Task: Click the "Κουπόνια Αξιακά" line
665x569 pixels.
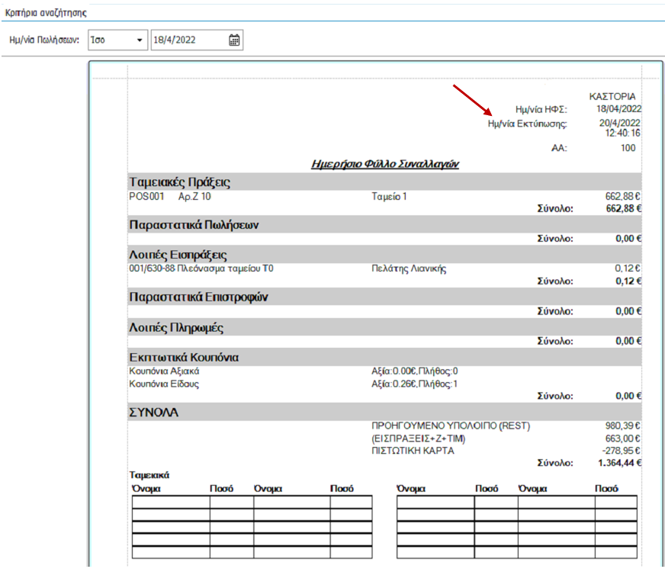Action: 164,371
